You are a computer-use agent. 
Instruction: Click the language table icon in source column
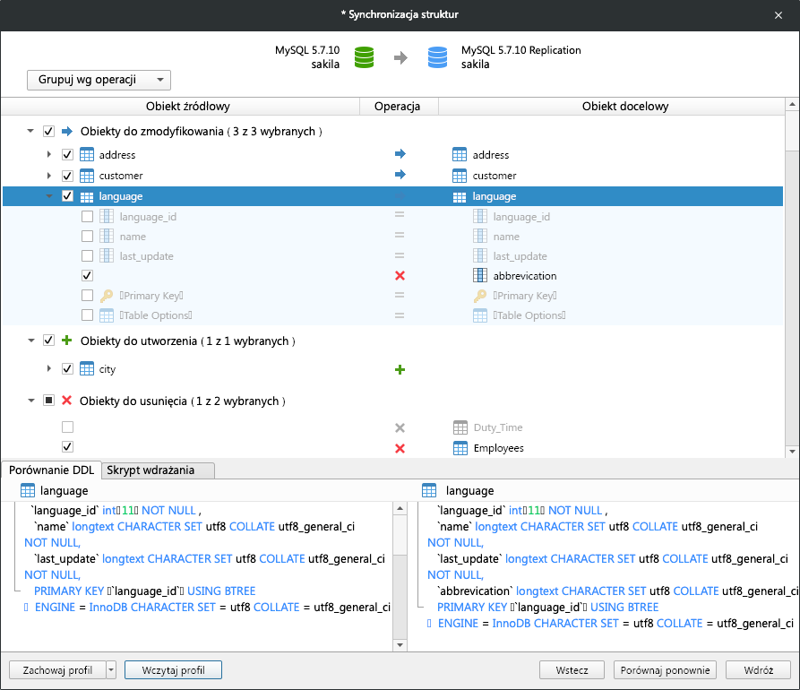[85, 195]
